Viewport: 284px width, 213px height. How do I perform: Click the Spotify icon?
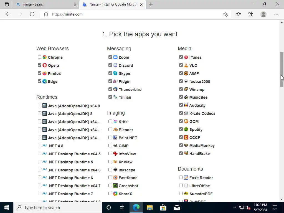[x=186, y=129]
